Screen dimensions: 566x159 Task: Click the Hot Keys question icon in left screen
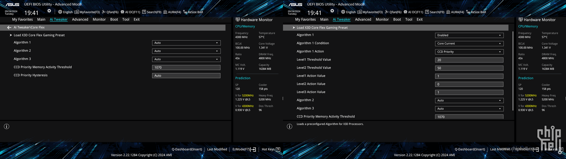pyautogui.click(x=278, y=150)
